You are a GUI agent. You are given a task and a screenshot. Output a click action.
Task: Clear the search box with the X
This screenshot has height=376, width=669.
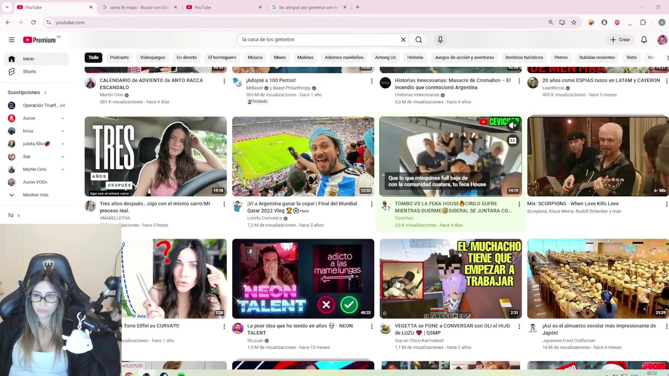coord(403,40)
